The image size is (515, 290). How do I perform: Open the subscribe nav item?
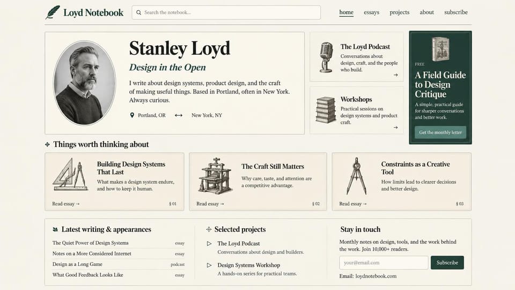456,12
